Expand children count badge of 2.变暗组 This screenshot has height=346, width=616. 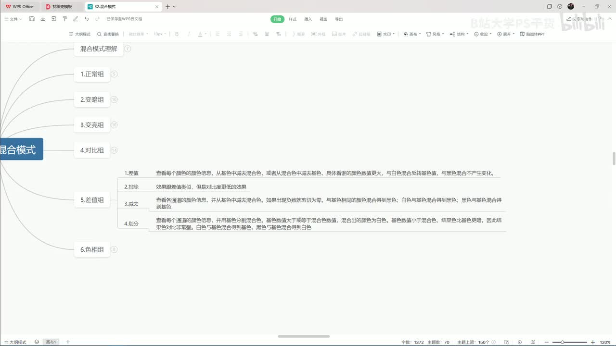coord(114,99)
